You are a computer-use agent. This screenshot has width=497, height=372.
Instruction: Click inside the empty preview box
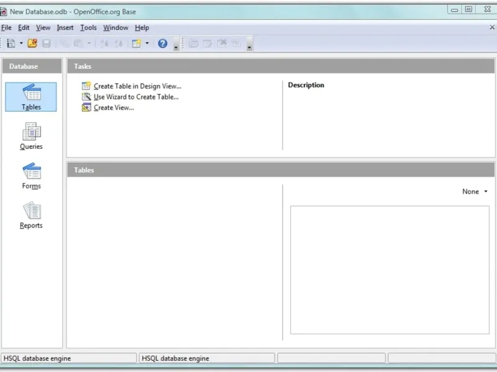pyautogui.click(x=390, y=270)
